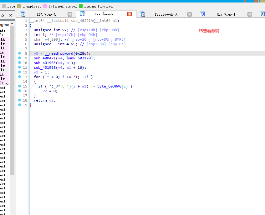The height and width of the screenshot is (215, 265).
Task: Switch to the IDA View-A tab
Action: coord(46,14)
